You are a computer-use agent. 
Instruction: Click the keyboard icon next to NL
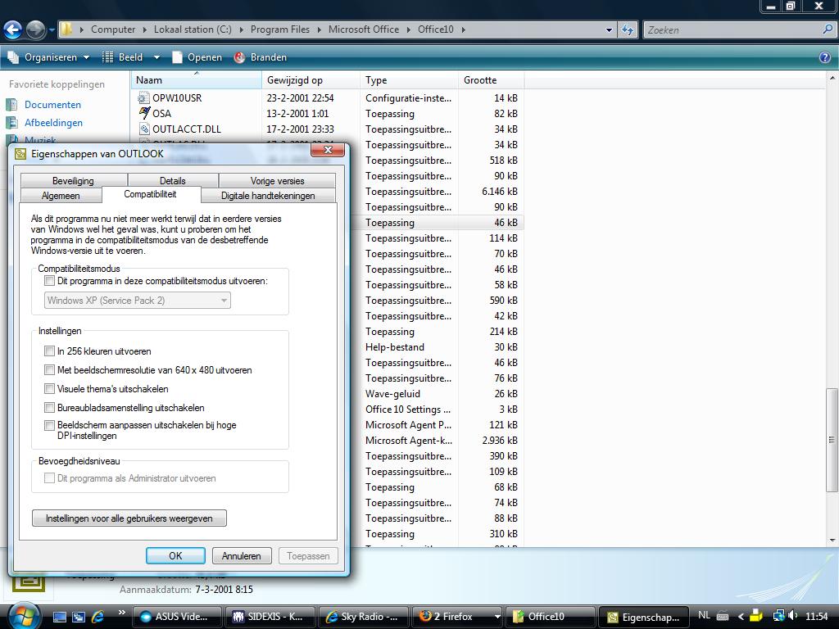(723, 616)
